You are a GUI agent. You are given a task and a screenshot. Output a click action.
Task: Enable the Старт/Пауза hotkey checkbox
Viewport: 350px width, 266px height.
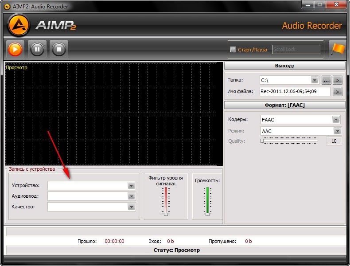(x=233, y=50)
